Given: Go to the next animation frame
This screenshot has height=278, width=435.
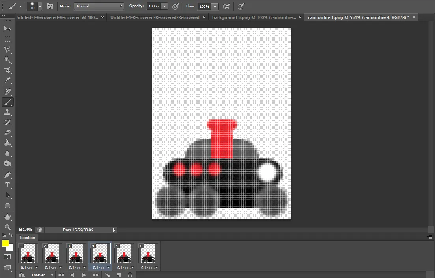Looking at the screenshot, I should coord(95,275).
